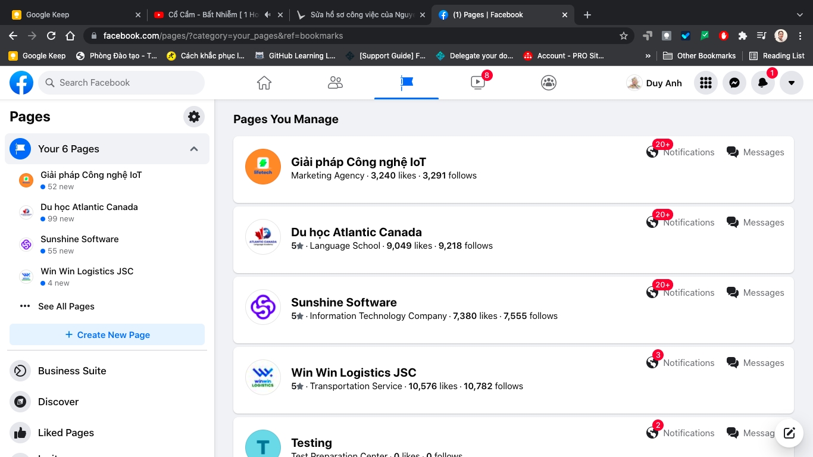Open Messages for Du học Atlantic Canada
Screen dimensions: 813x457
pyautogui.click(x=755, y=223)
